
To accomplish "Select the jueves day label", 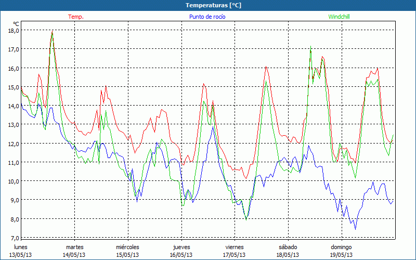I will pos(181,247).
